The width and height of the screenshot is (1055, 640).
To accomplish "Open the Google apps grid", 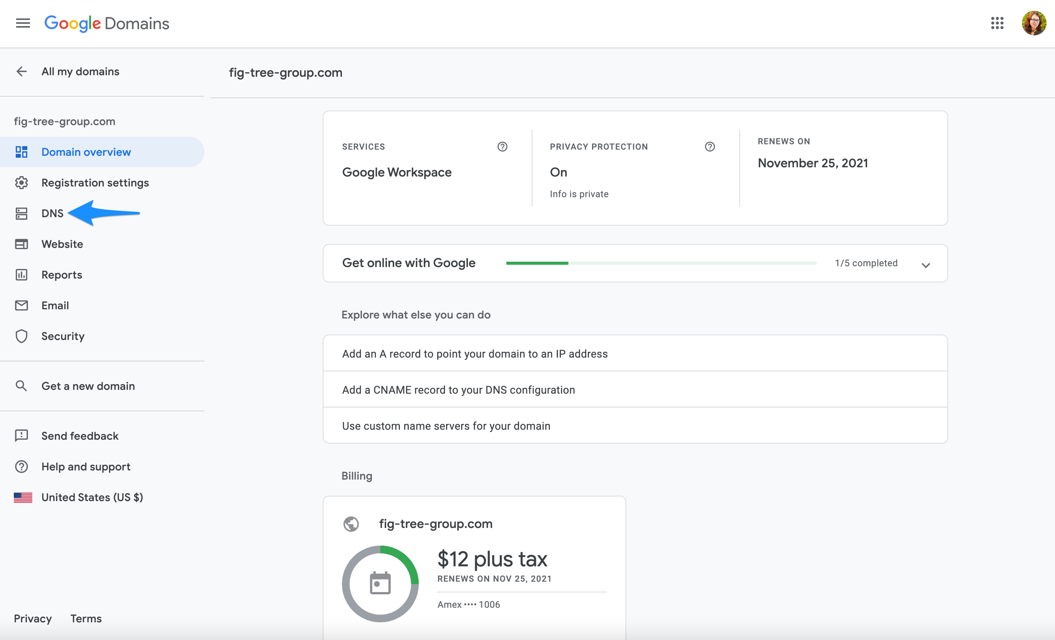I will [x=997, y=23].
